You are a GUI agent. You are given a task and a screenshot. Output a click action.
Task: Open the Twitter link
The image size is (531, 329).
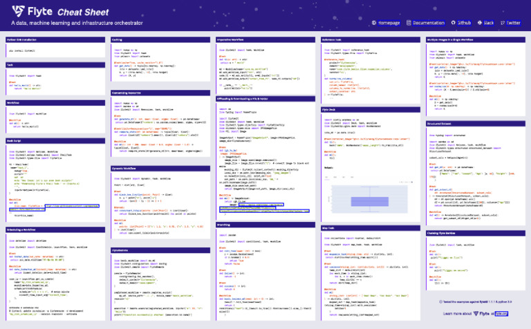point(514,23)
